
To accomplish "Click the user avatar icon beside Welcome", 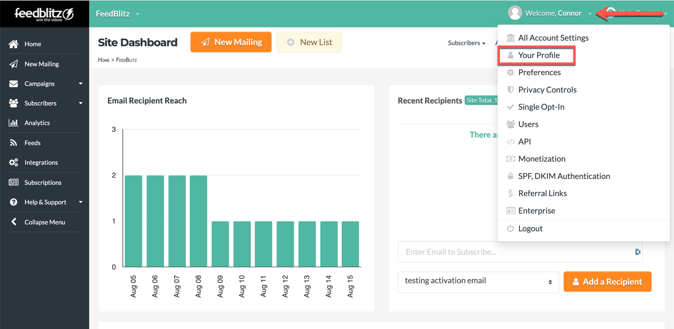I will point(515,13).
